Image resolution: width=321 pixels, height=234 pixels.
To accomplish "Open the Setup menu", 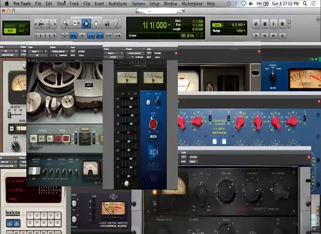I will coord(154,4).
